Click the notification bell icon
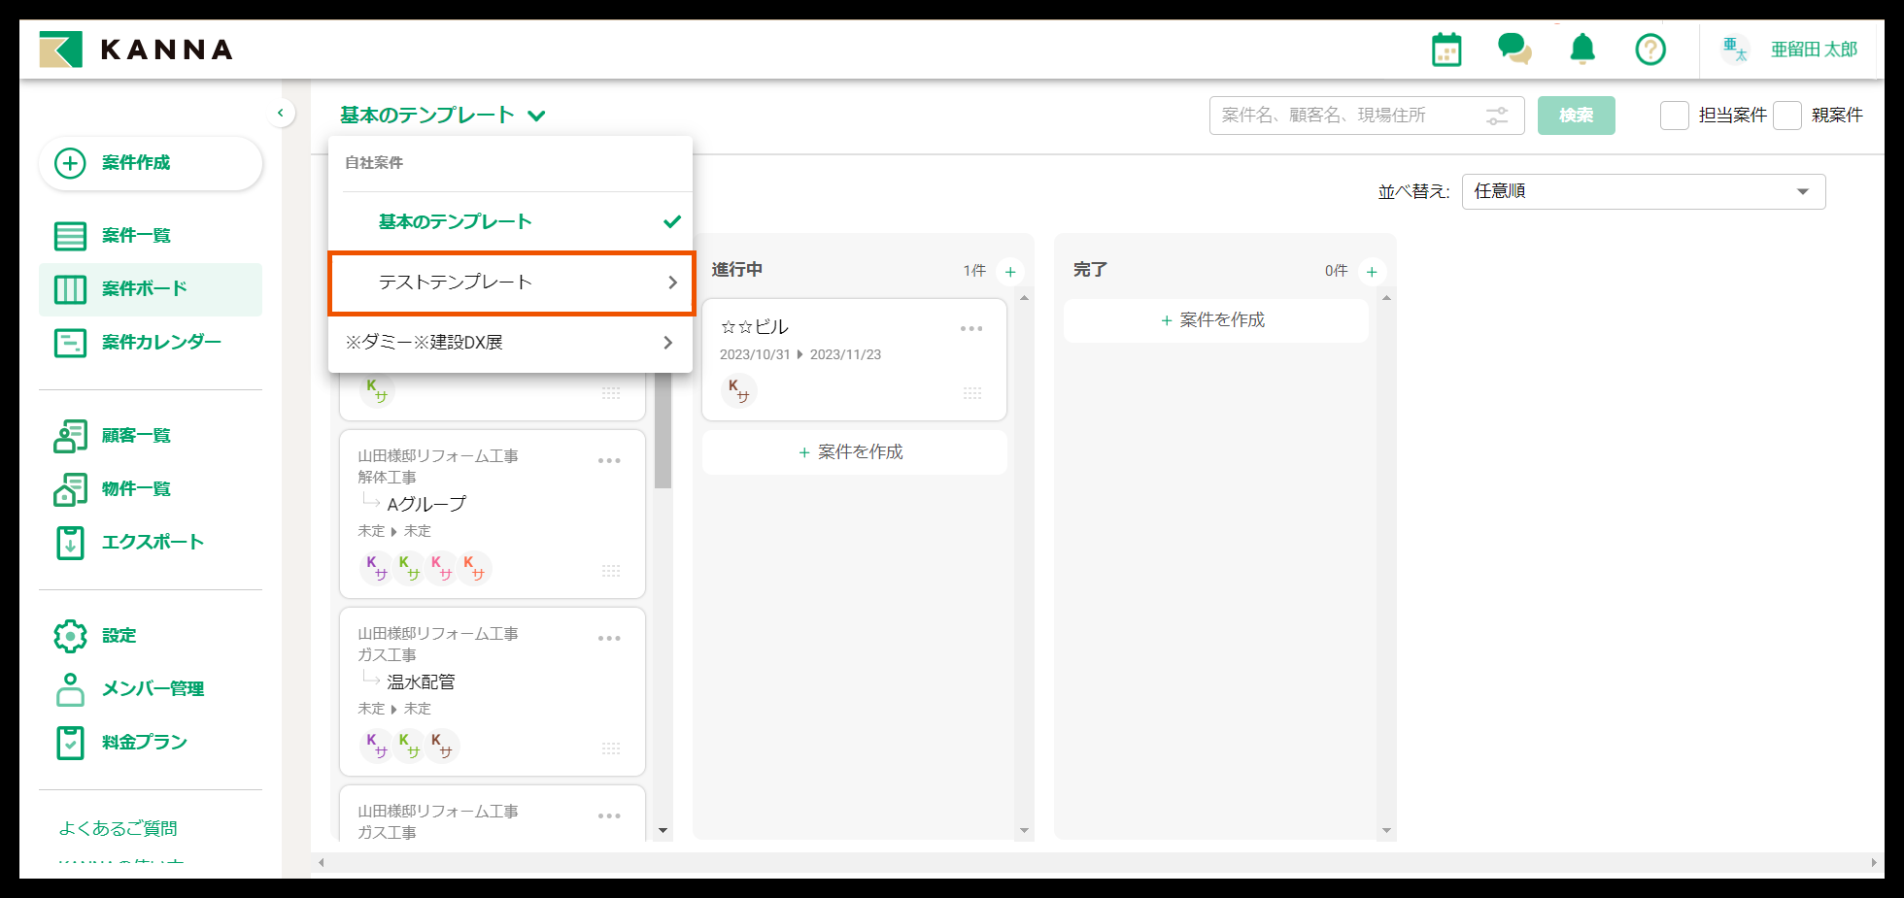 tap(1582, 49)
